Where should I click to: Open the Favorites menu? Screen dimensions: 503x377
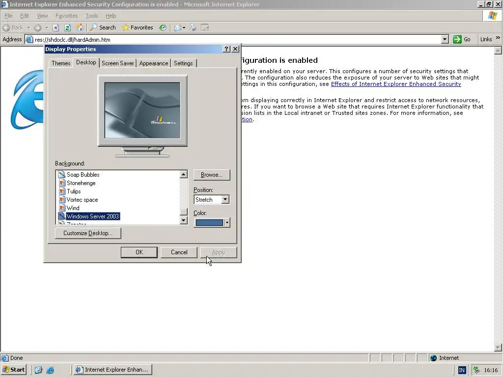pos(66,16)
